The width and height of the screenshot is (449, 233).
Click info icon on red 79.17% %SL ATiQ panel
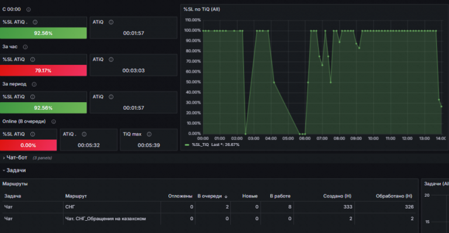pos(33,60)
